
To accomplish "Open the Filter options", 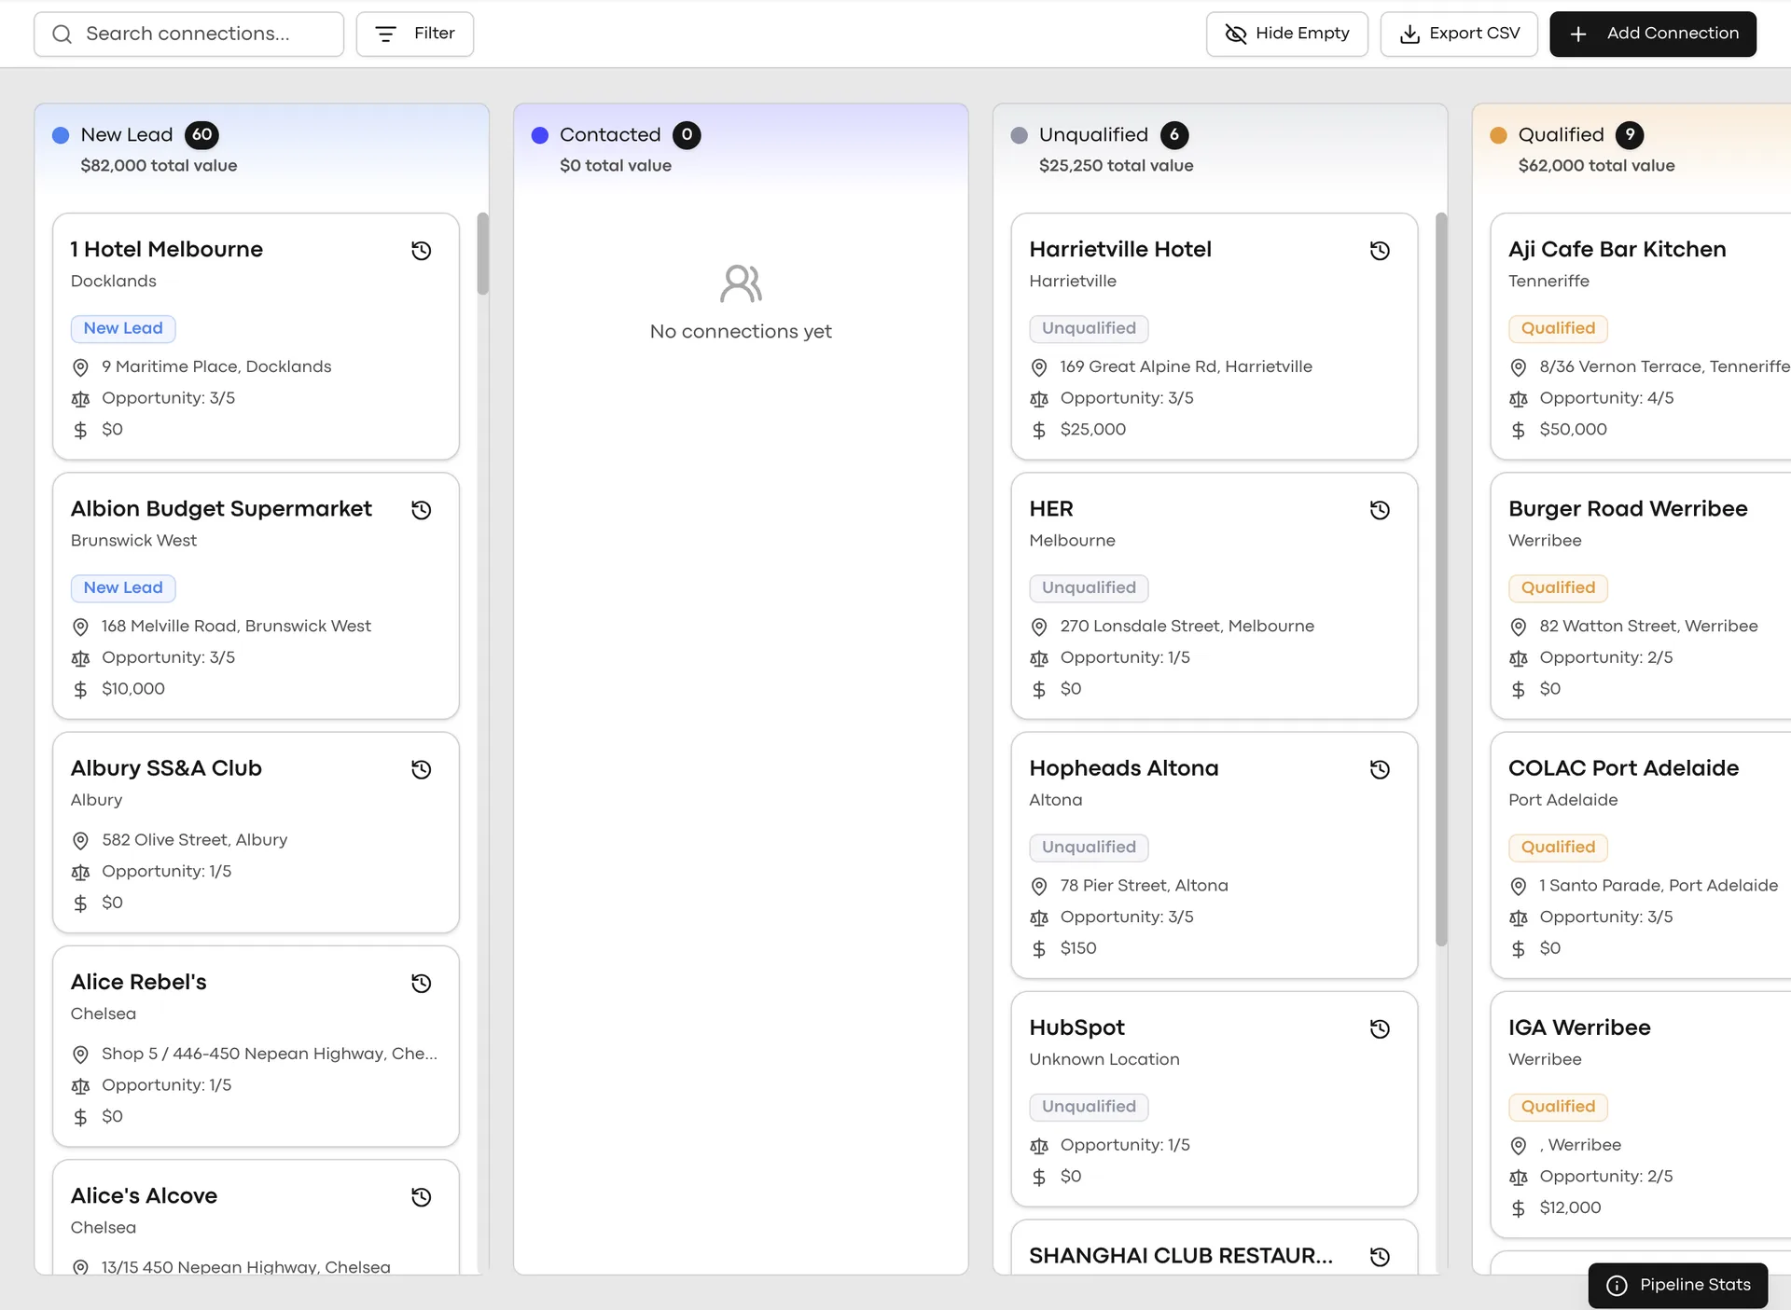I will coord(414,34).
